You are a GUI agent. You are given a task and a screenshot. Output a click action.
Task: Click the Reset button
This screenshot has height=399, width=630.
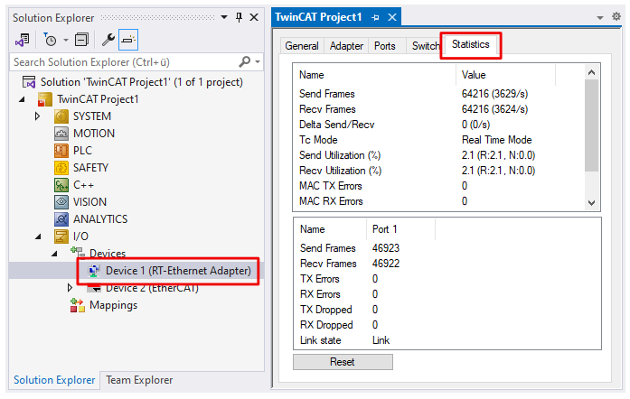[x=343, y=362]
